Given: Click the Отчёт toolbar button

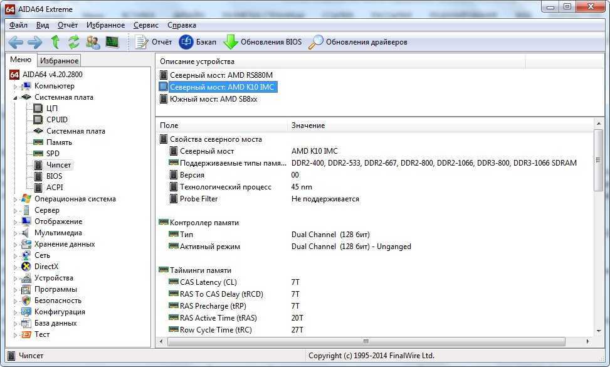Looking at the screenshot, I should coord(153,42).
